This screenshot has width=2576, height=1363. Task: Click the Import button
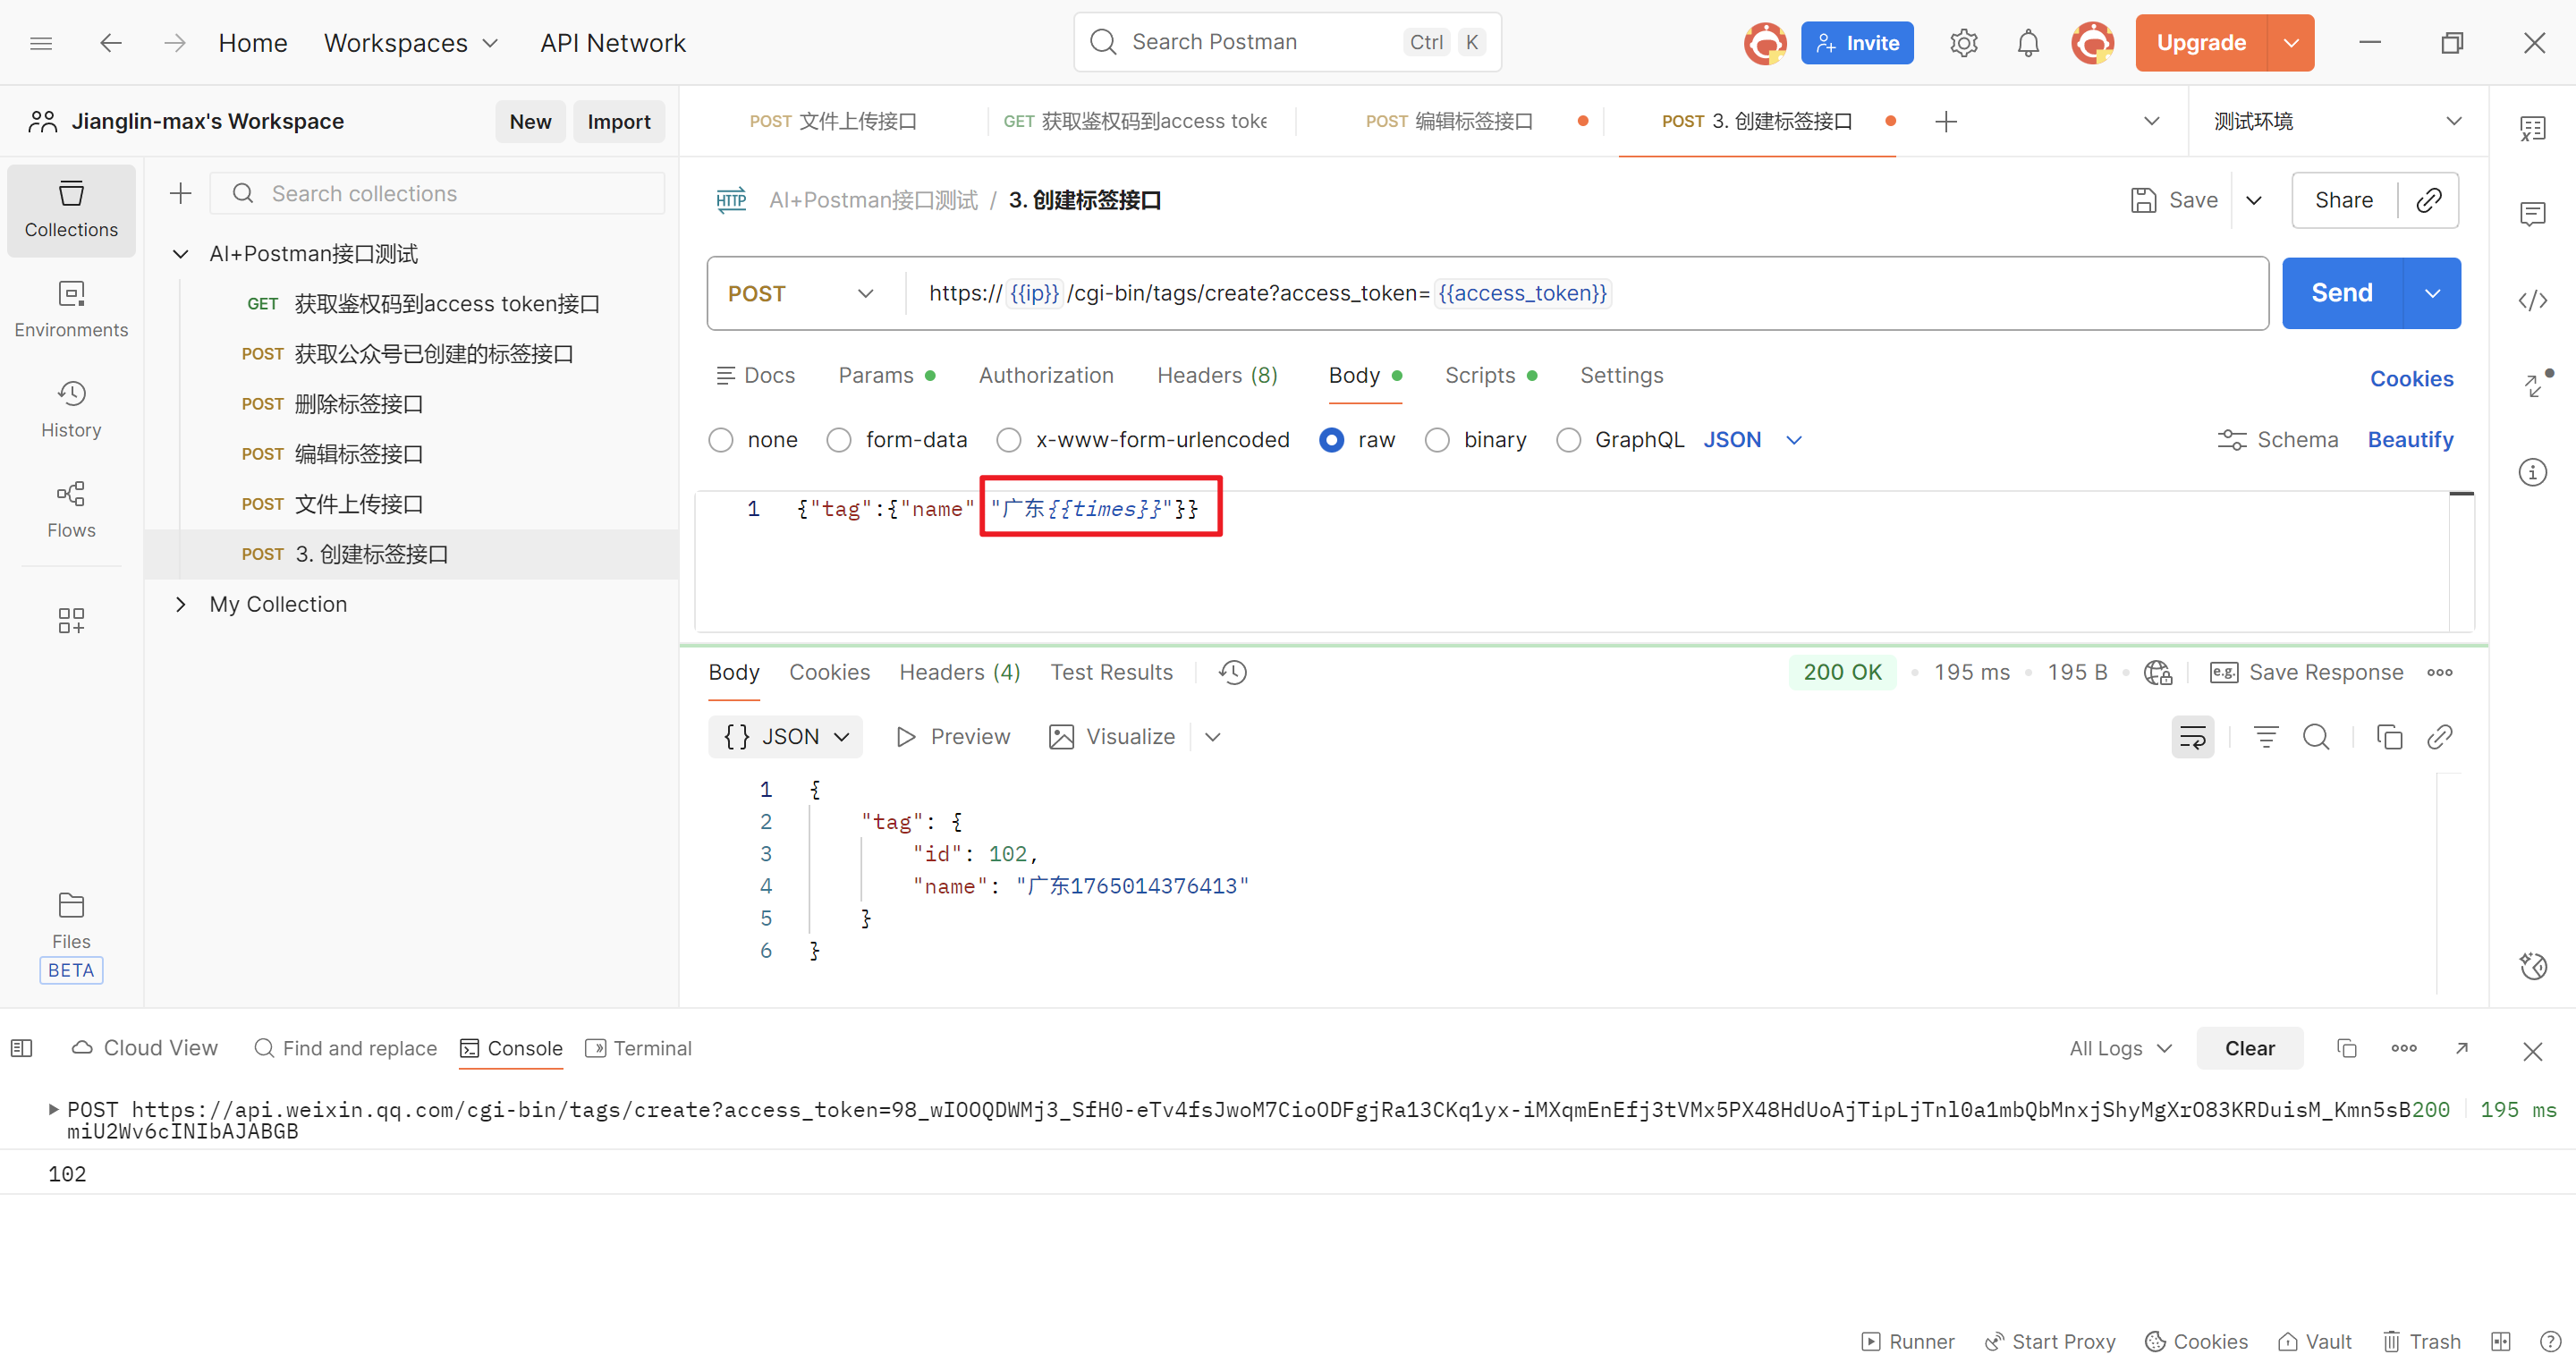click(x=618, y=121)
